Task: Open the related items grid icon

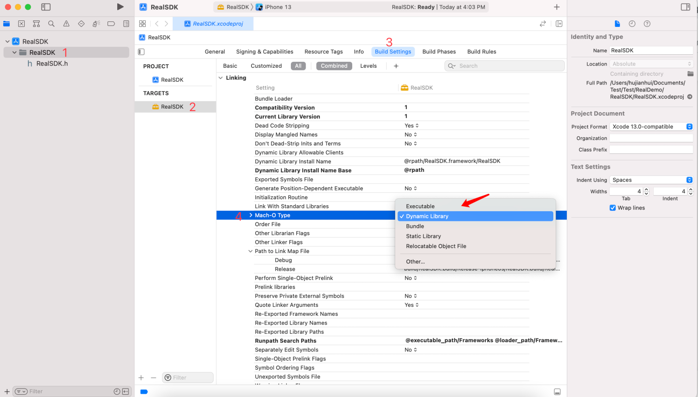Action: 142,24
